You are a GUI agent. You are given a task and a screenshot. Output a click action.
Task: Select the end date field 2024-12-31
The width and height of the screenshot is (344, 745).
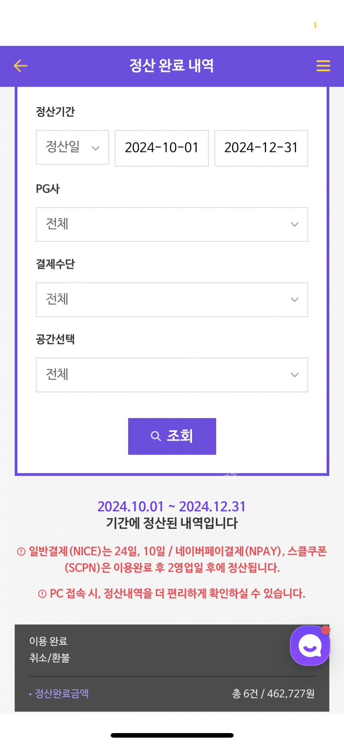[261, 148]
